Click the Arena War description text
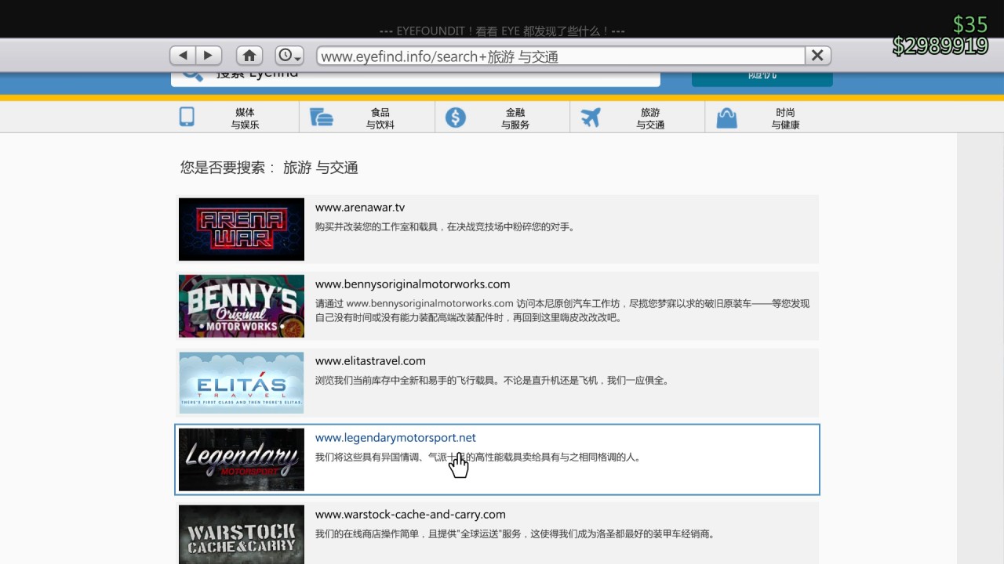This screenshot has height=564, width=1004. [446, 227]
